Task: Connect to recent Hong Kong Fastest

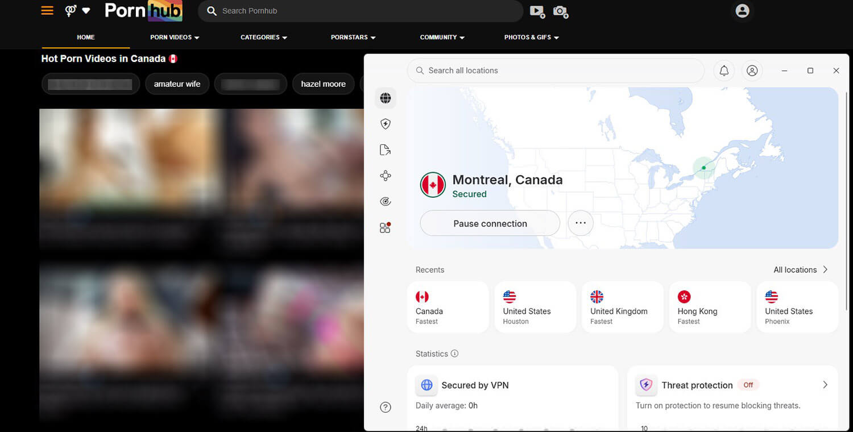Action: (x=710, y=307)
